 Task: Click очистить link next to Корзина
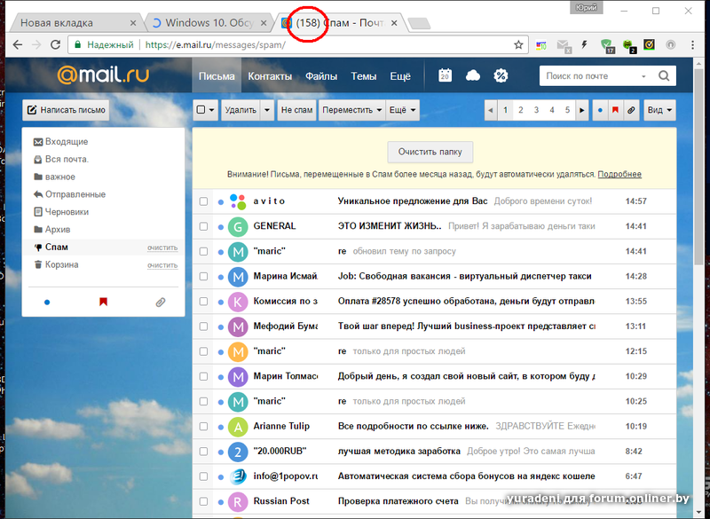162,265
